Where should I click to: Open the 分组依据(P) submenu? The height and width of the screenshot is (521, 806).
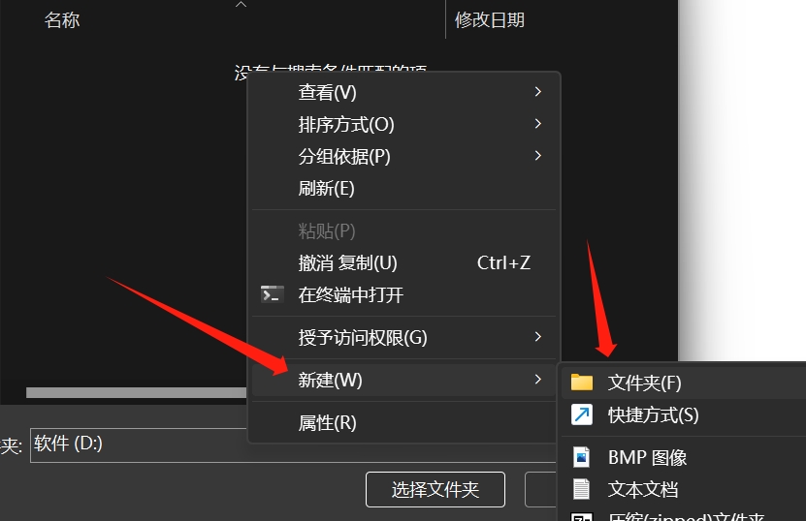click(403, 156)
